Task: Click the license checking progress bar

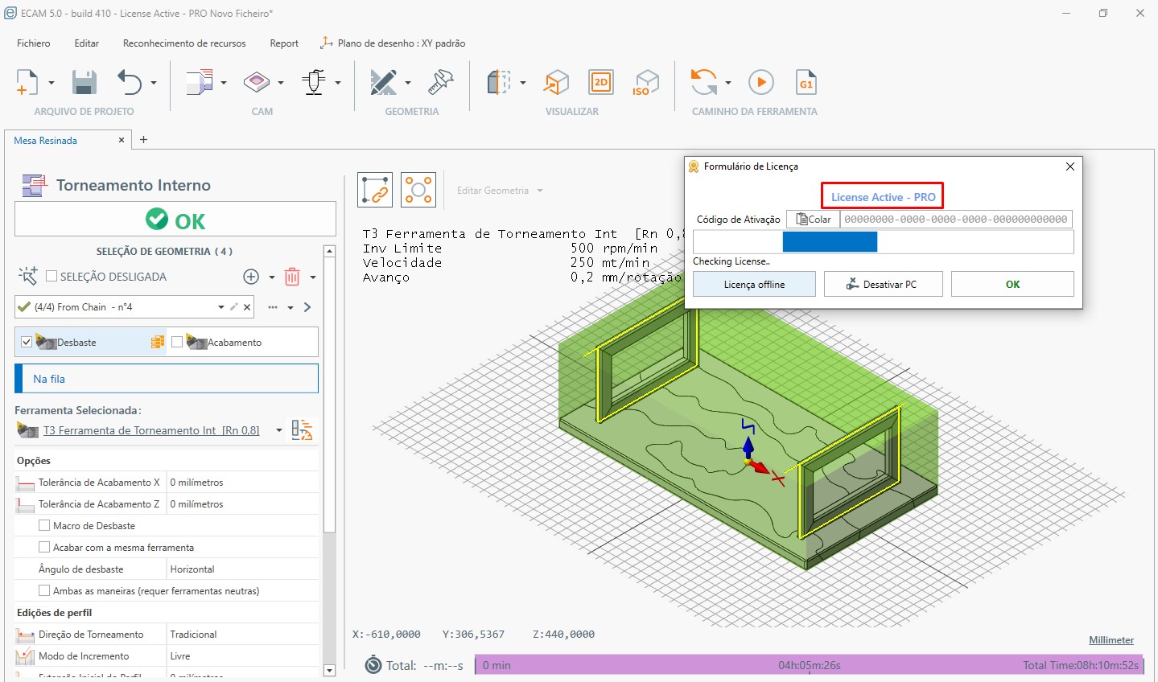Action: point(883,242)
